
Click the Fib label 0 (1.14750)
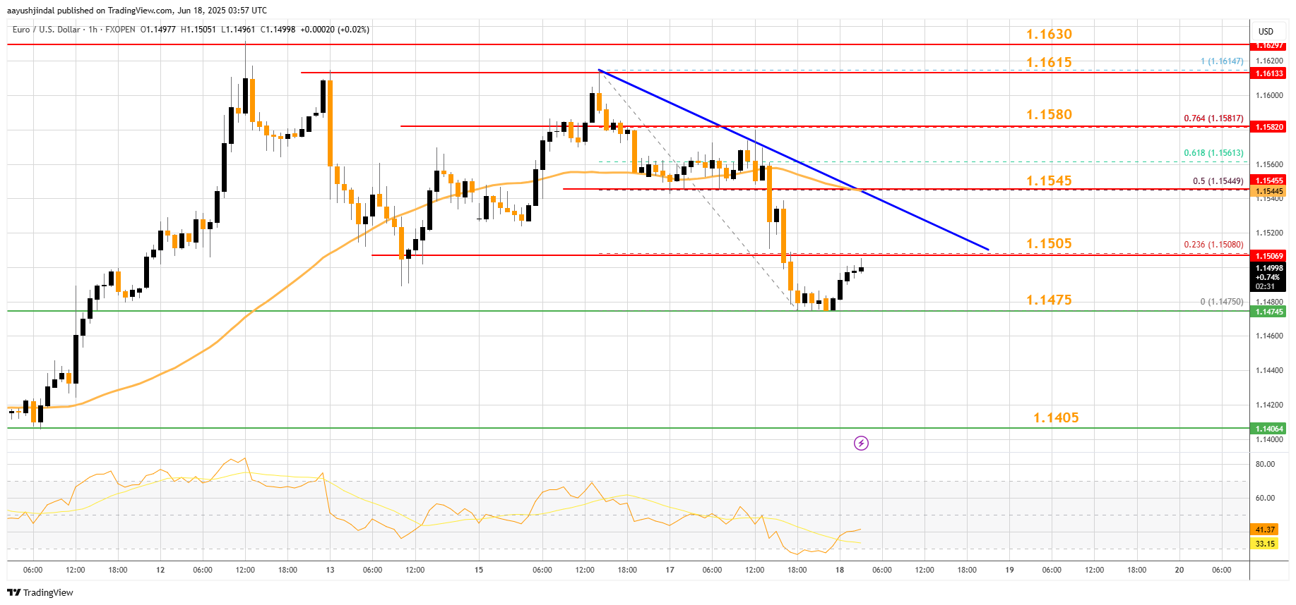[1222, 302]
